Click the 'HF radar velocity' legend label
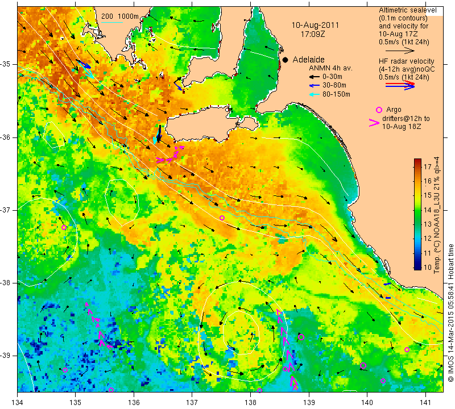455x409 pixels. 407,61
